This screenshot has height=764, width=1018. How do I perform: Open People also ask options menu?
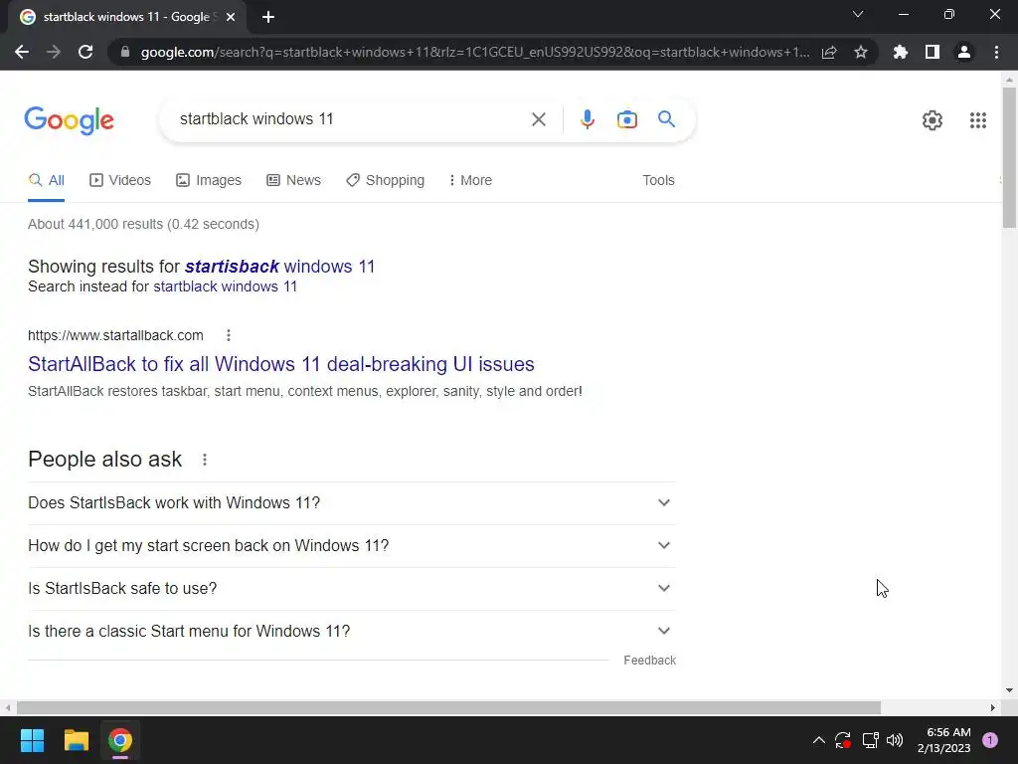tap(205, 460)
